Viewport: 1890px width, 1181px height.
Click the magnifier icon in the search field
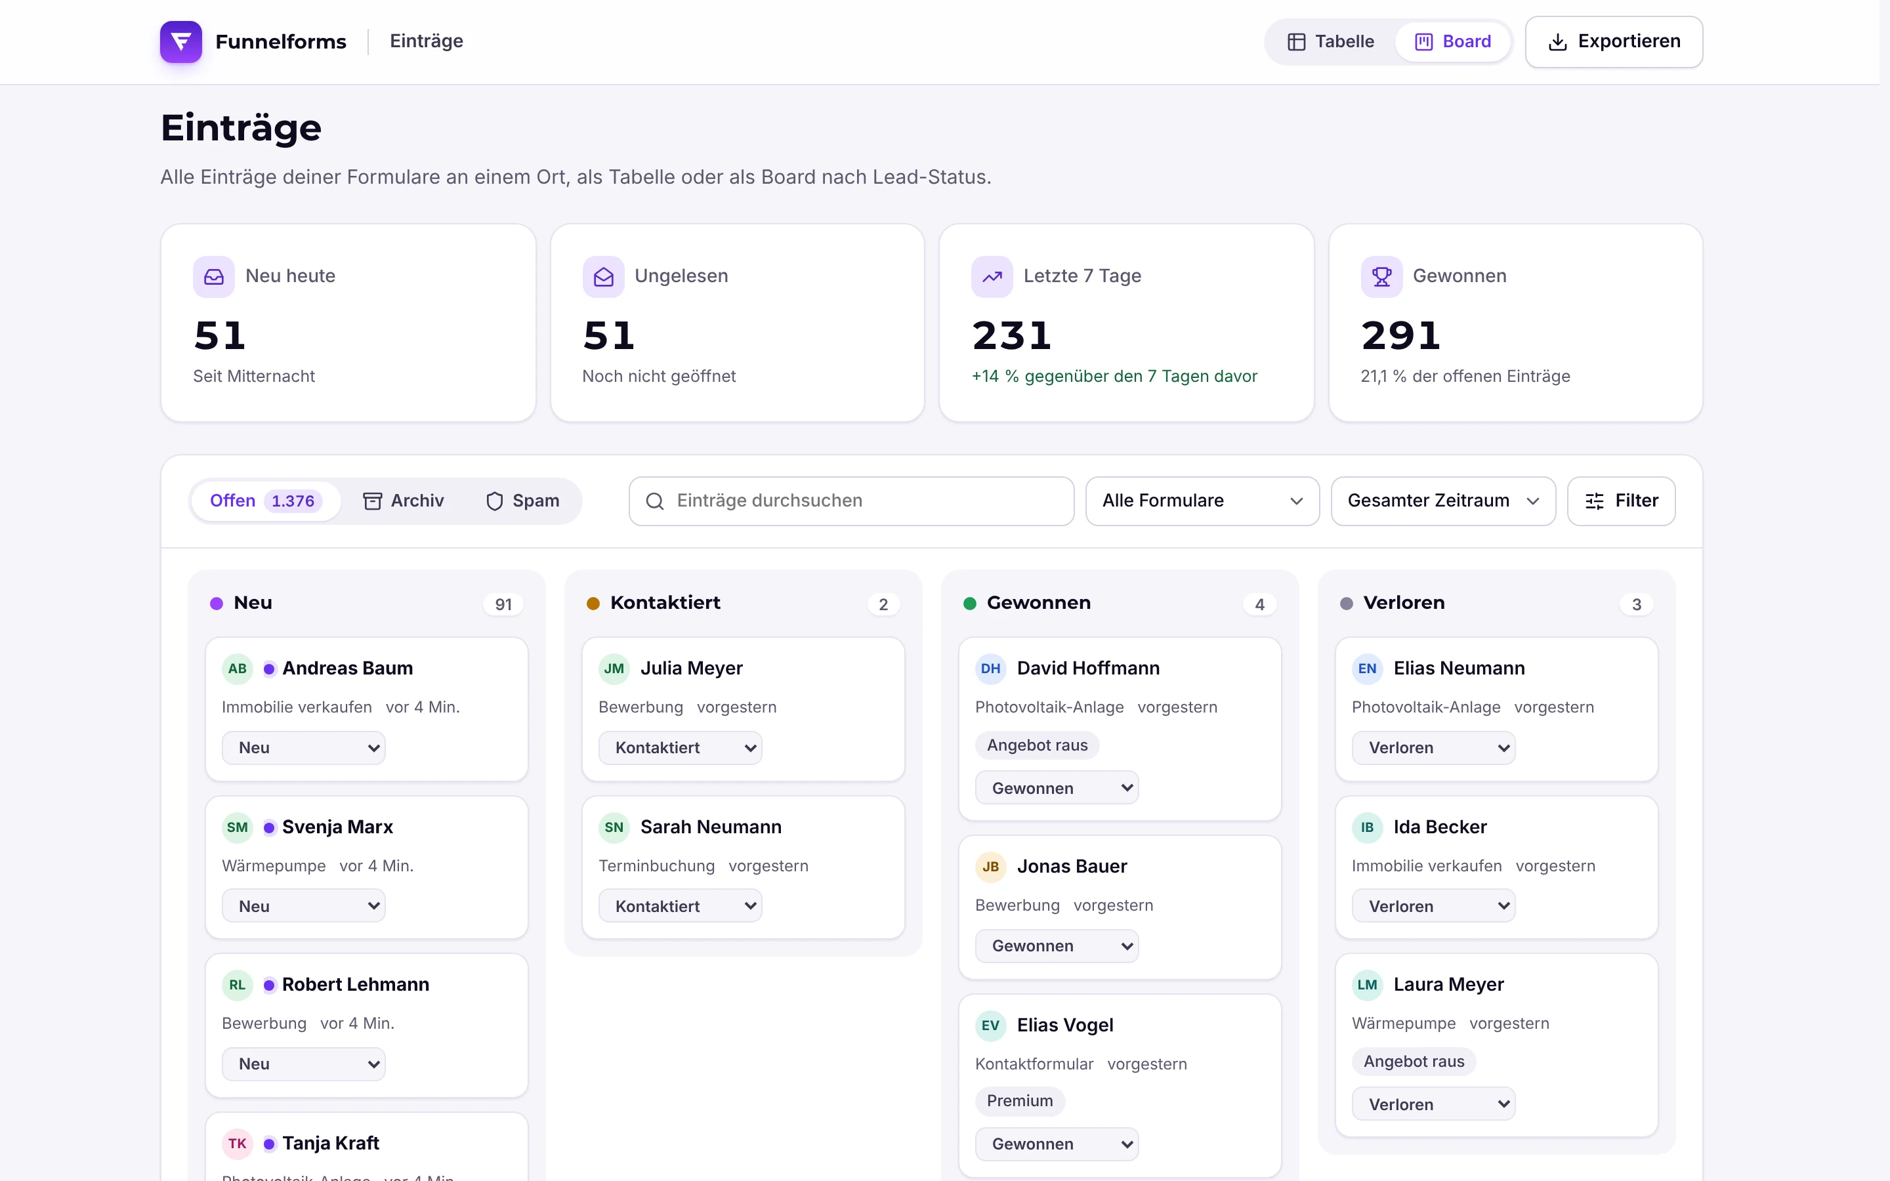coord(654,501)
